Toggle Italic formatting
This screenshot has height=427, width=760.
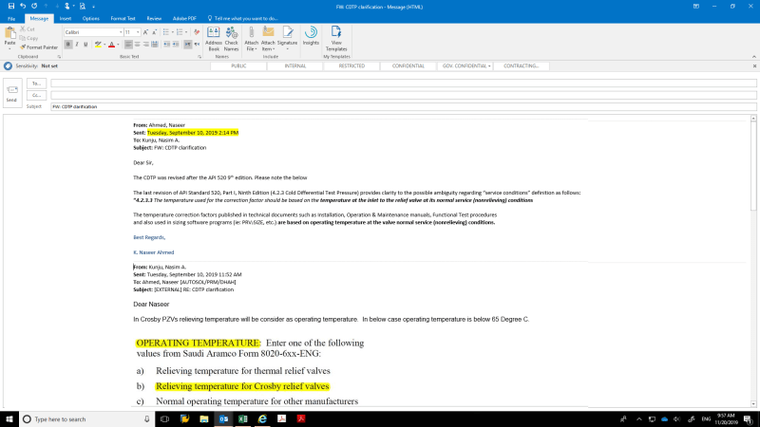pyautogui.click(x=77, y=45)
